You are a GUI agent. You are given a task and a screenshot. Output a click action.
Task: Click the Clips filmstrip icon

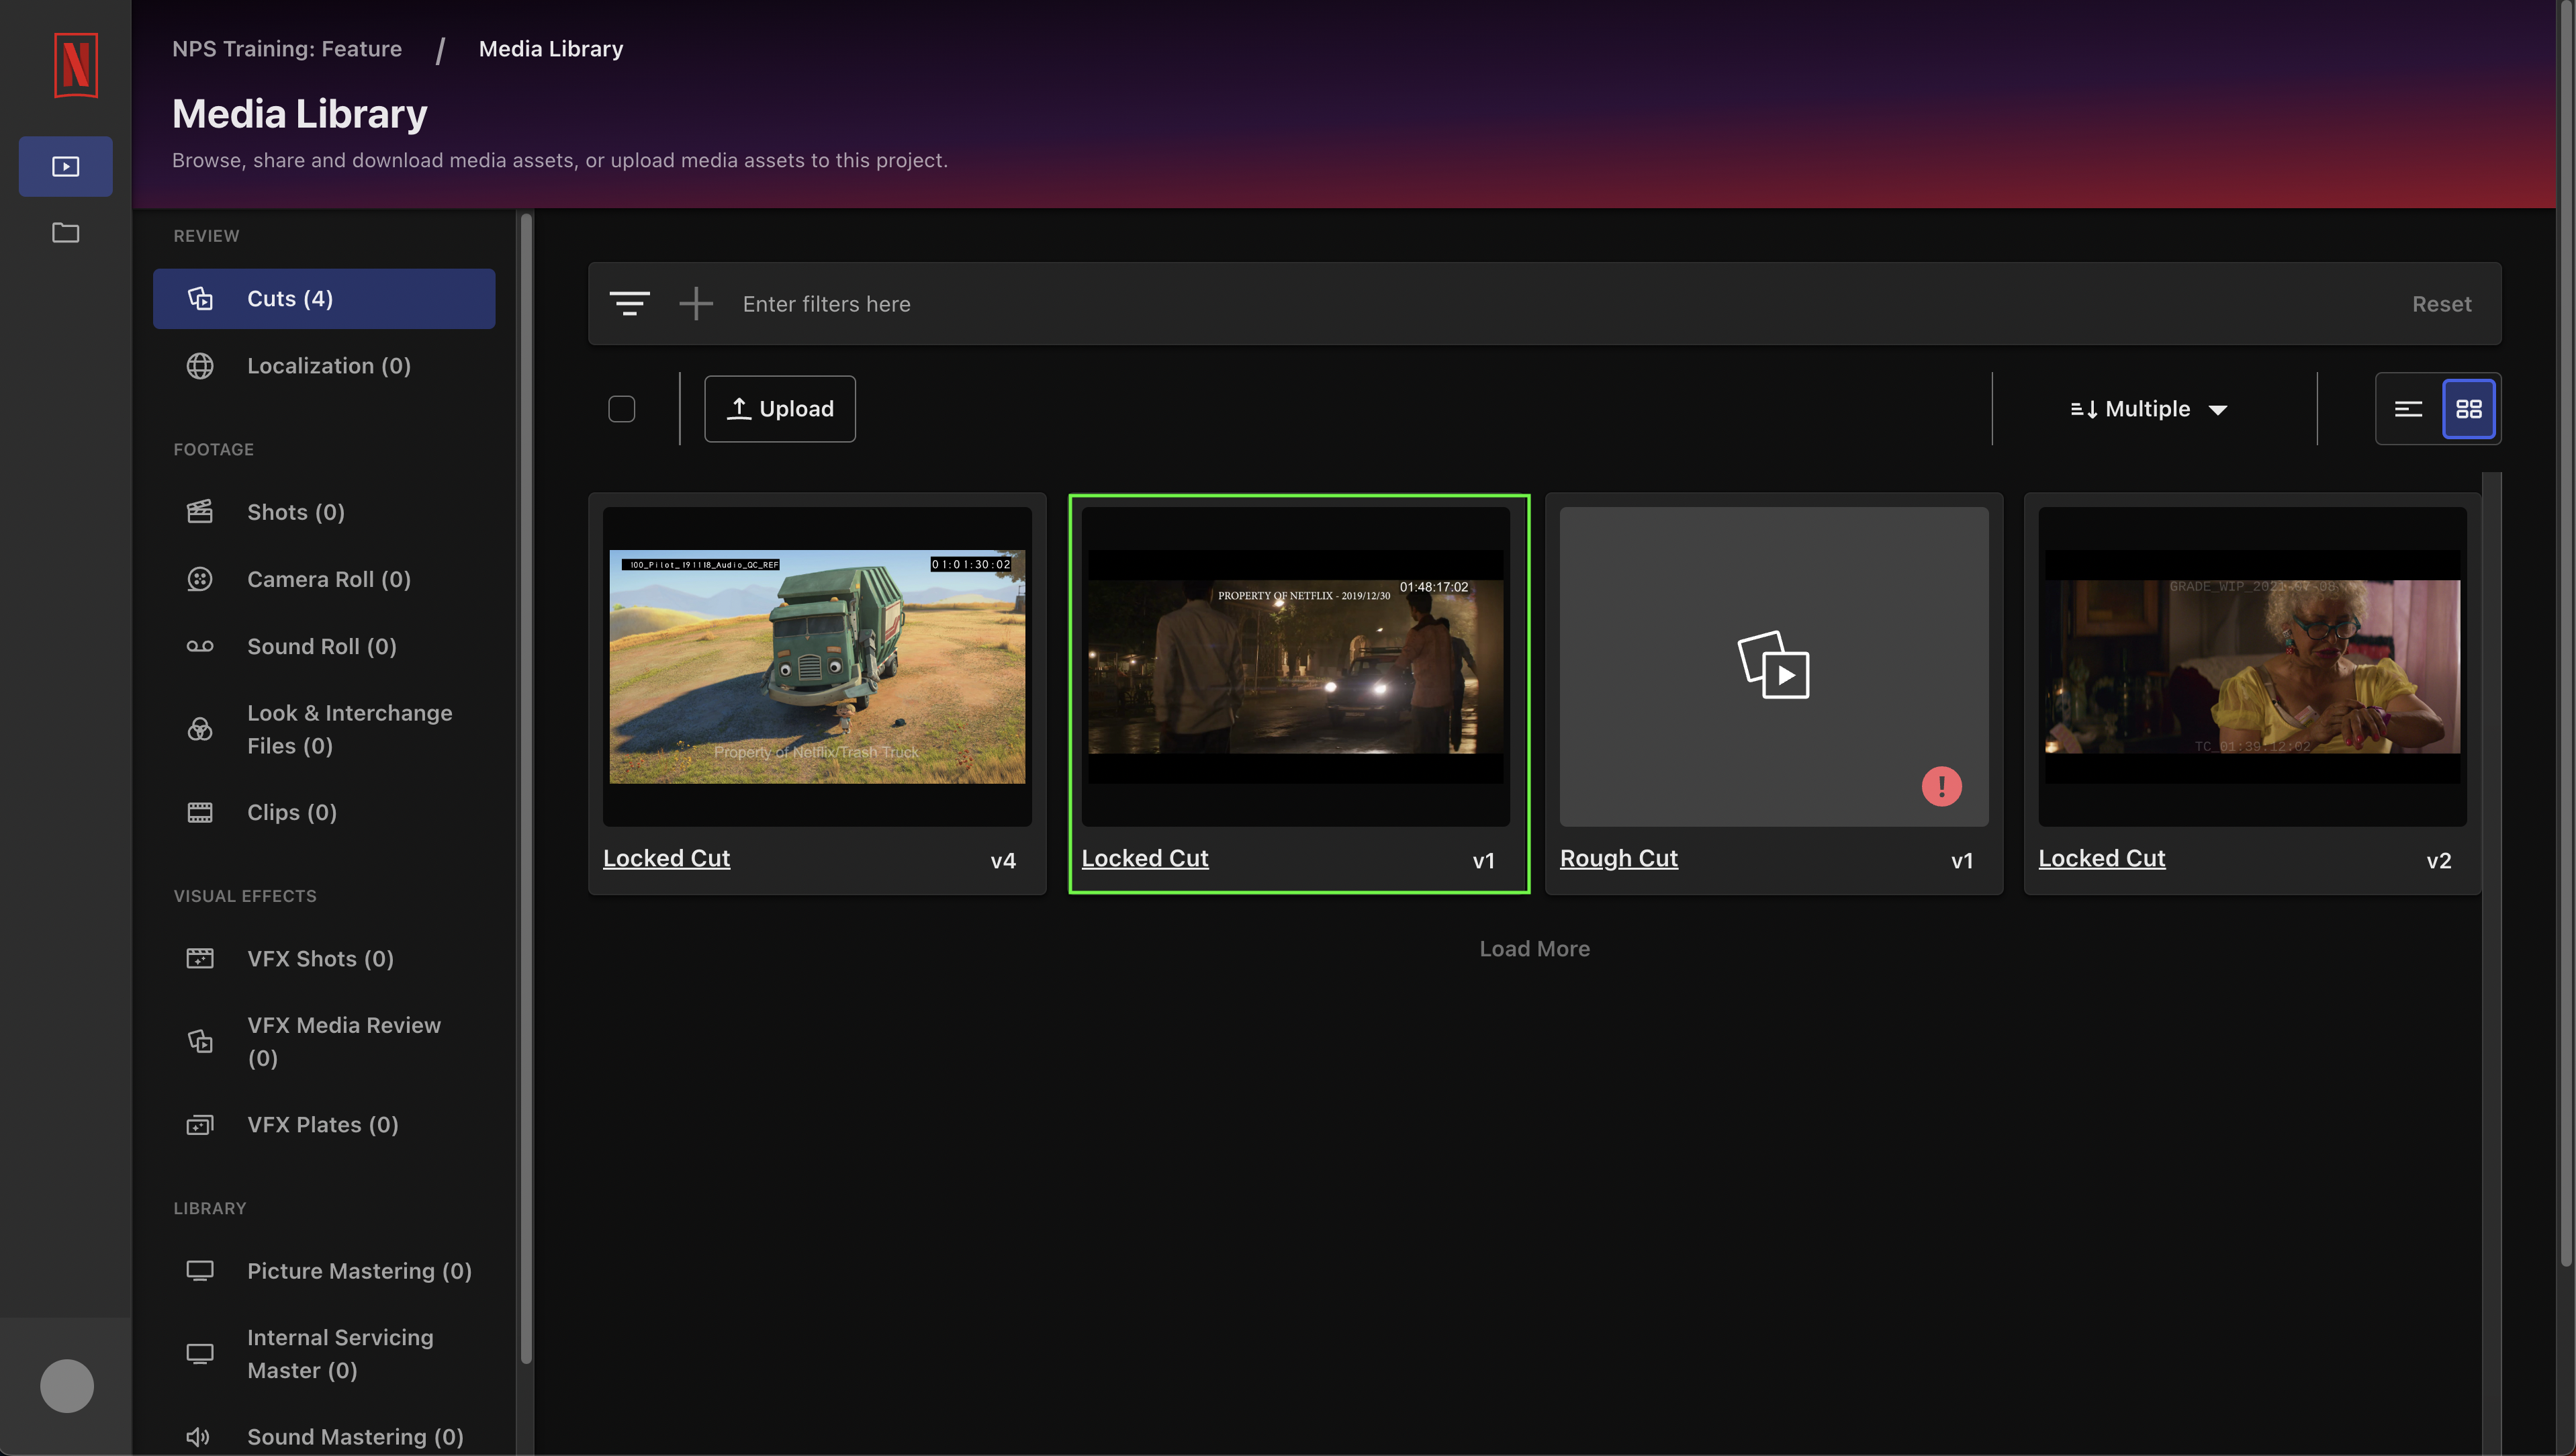click(x=200, y=812)
